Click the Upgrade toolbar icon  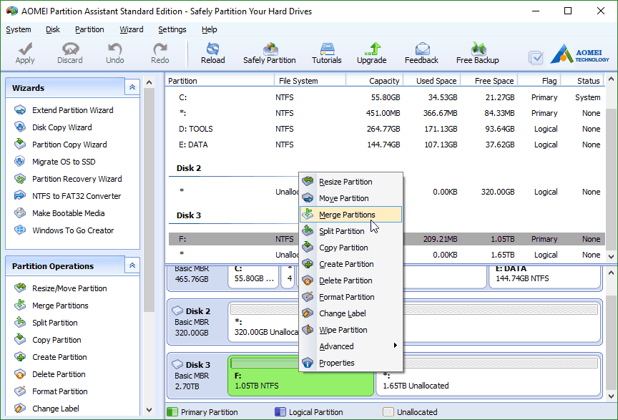pyautogui.click(x=372, y=49)
